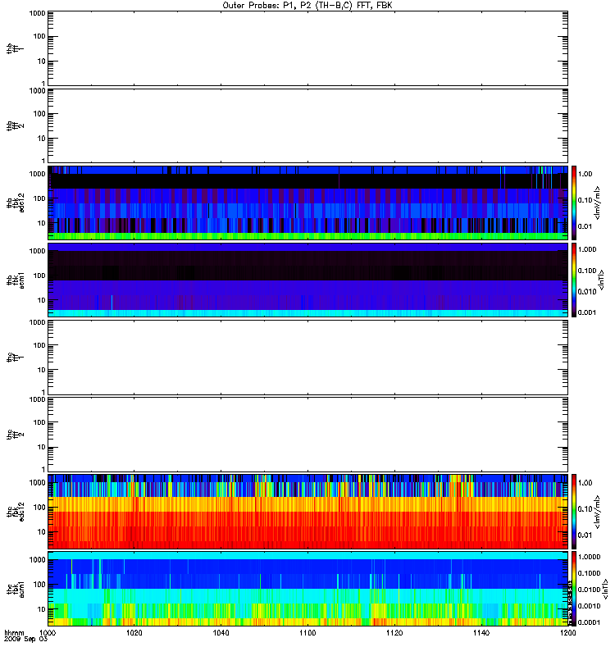Select the thc fbk scm1 spectrogram panel

click(308, 589)
